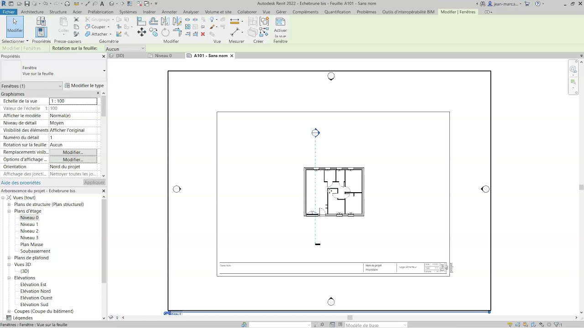Select Elévation Nord in project browser
Image resolution: width=584 pixels, height=328 pixels.
(36, 291)
